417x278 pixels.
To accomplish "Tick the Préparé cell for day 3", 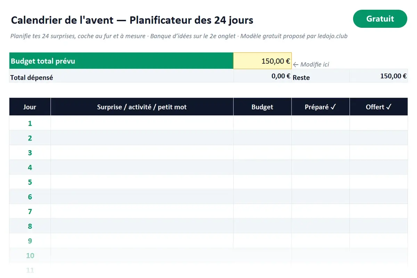I will [x=320, y=152].
